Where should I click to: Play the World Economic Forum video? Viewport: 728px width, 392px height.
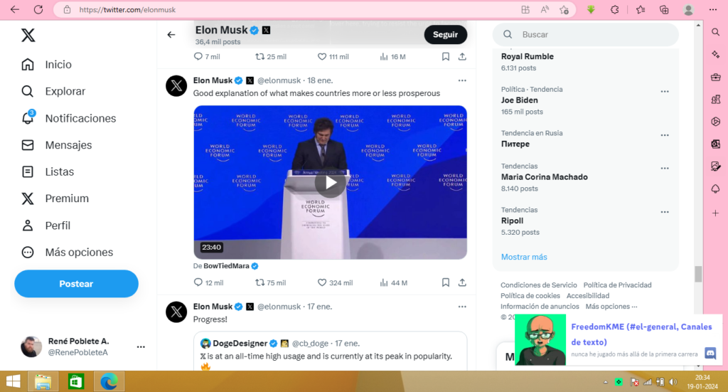click(x=330, y=183)
